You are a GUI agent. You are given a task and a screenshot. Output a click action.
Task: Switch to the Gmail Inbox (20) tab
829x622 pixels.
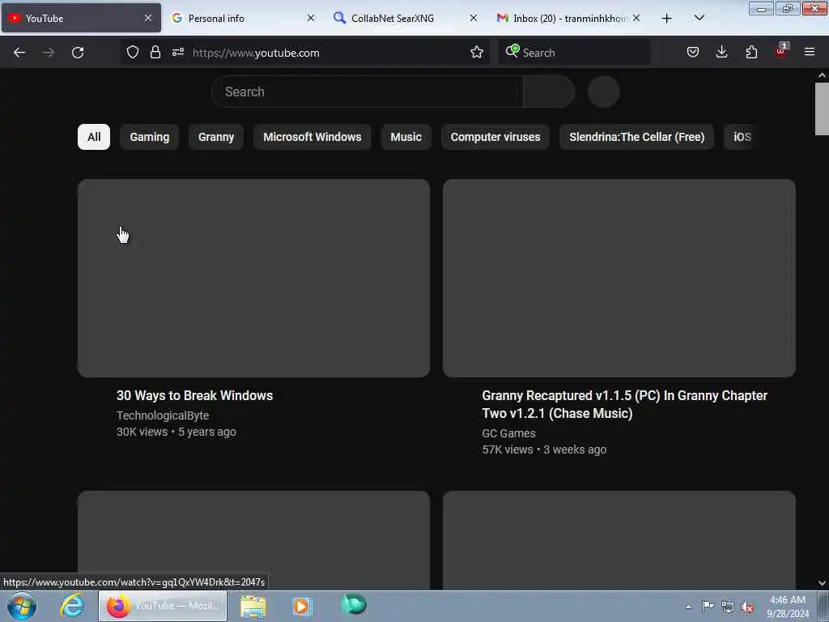point(570,18)
